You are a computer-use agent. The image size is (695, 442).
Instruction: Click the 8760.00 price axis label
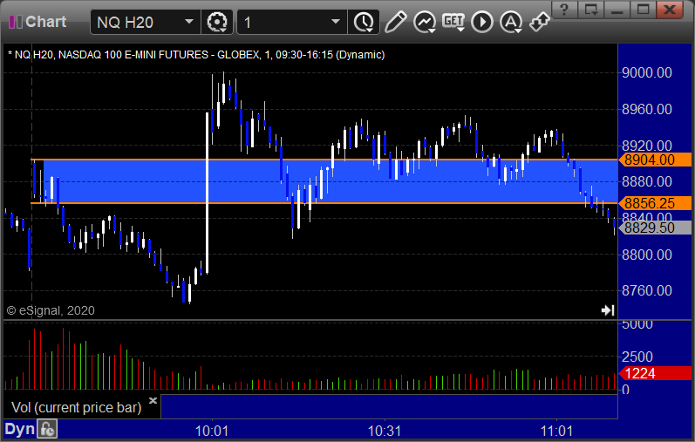647,291
